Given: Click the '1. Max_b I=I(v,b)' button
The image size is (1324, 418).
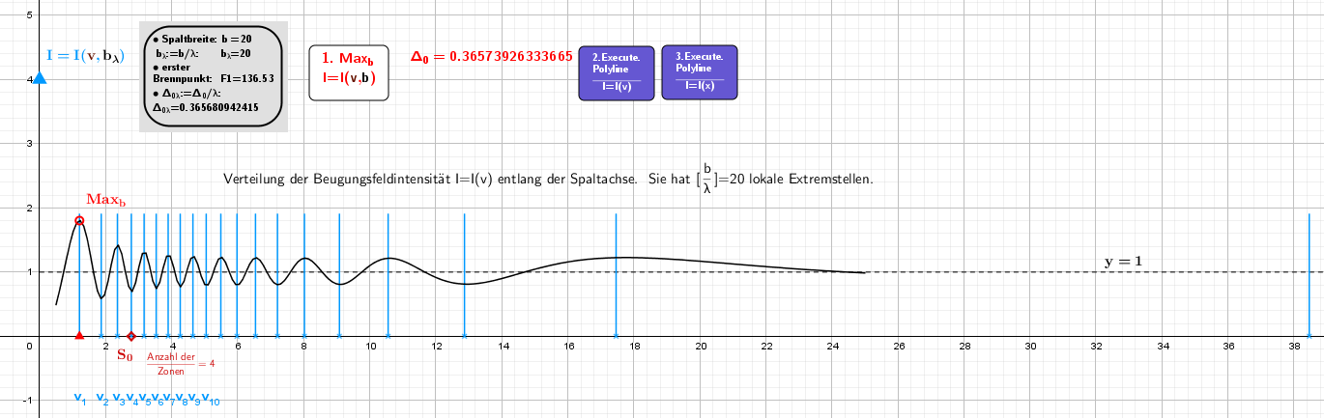Looking at the screenshot, I should 348,72.
